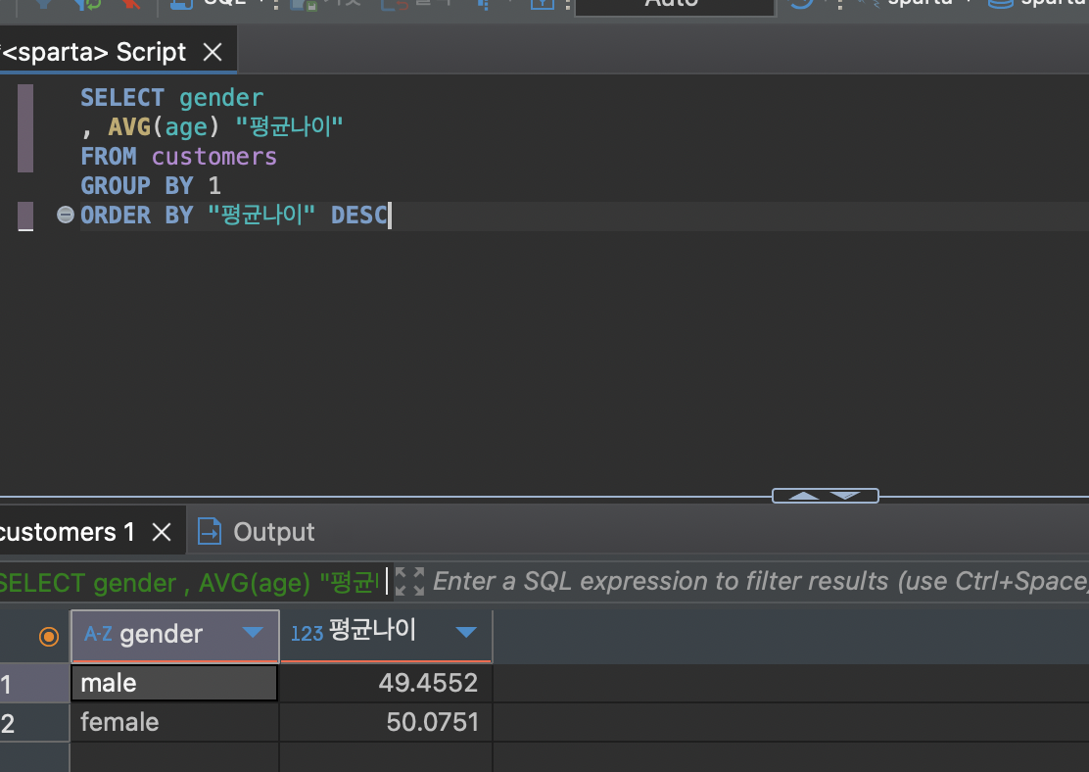Place cursor on GROUP BY 1 line
The height and width of the screenshot is (772, 1089).
[151, 186]
